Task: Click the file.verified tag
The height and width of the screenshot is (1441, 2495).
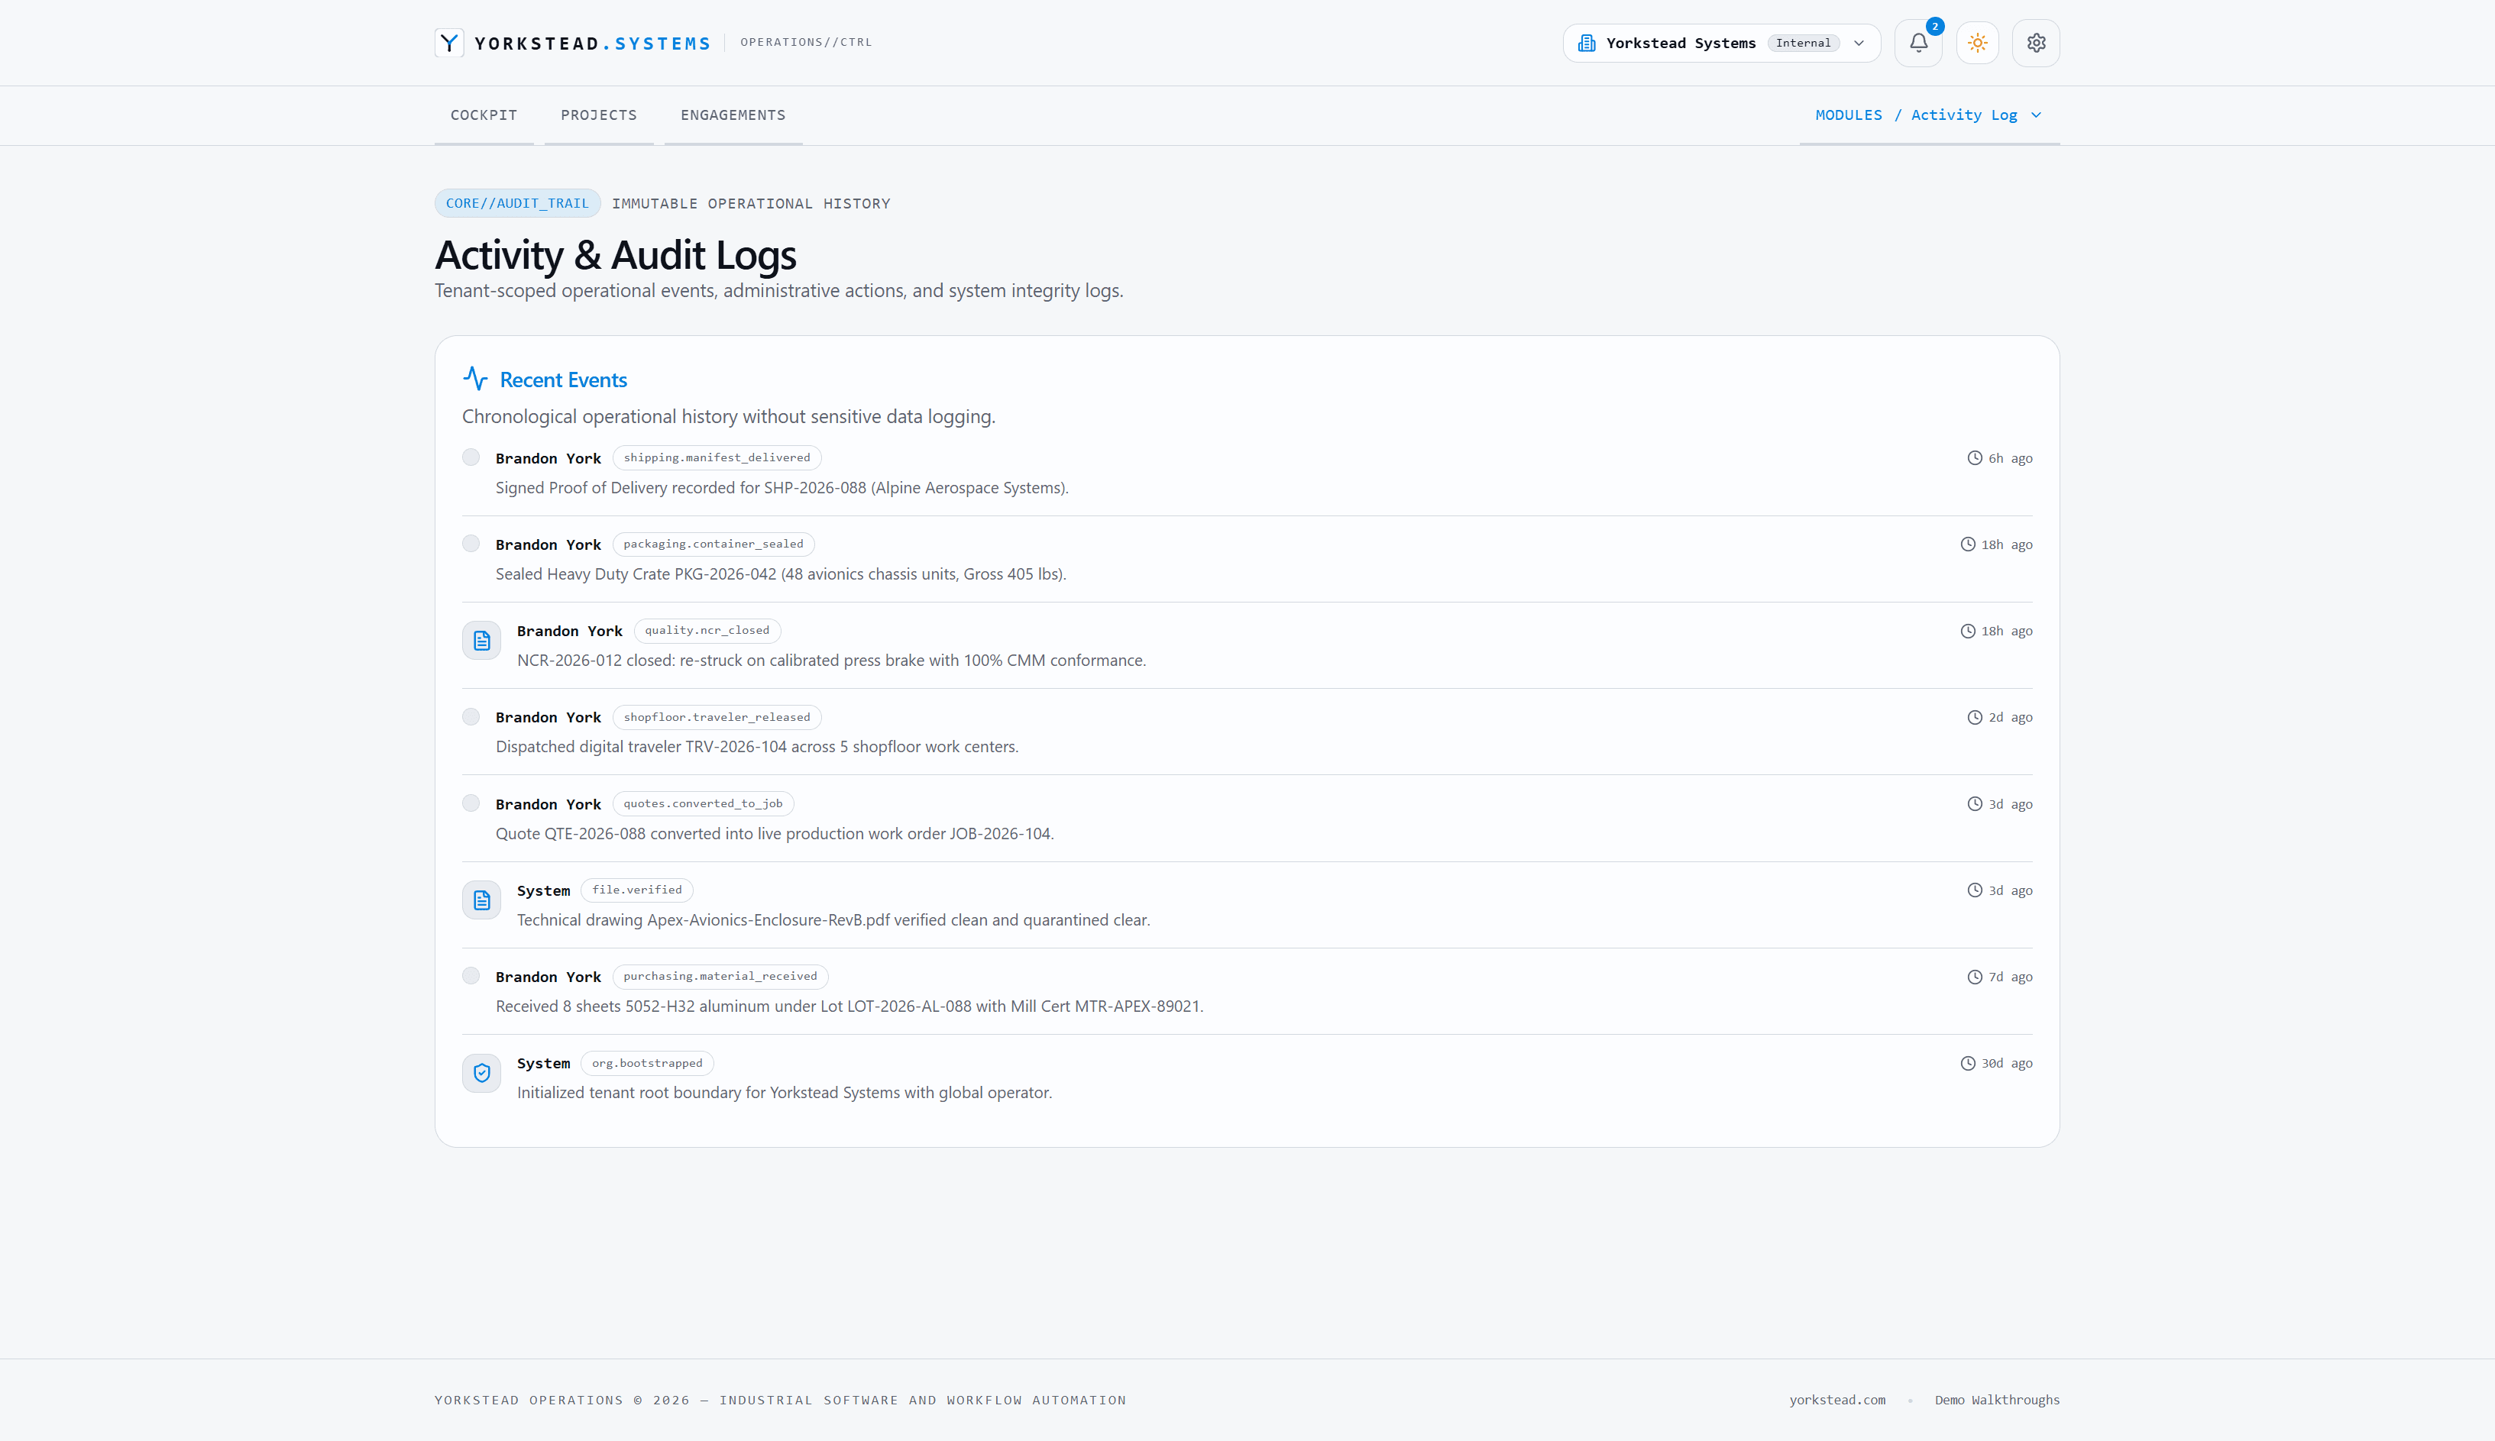Action: click(636, 890)
